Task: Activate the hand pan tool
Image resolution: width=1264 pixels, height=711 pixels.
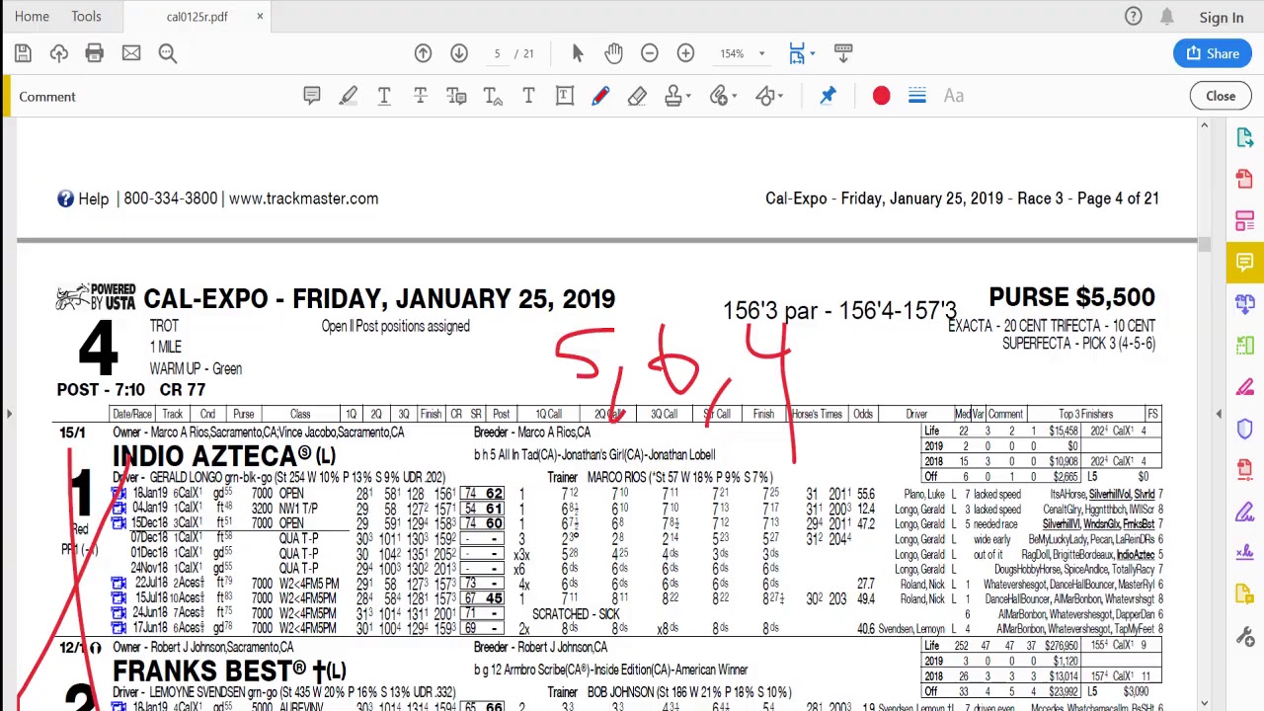Action: pyautogui.click(x=614, y=53)
